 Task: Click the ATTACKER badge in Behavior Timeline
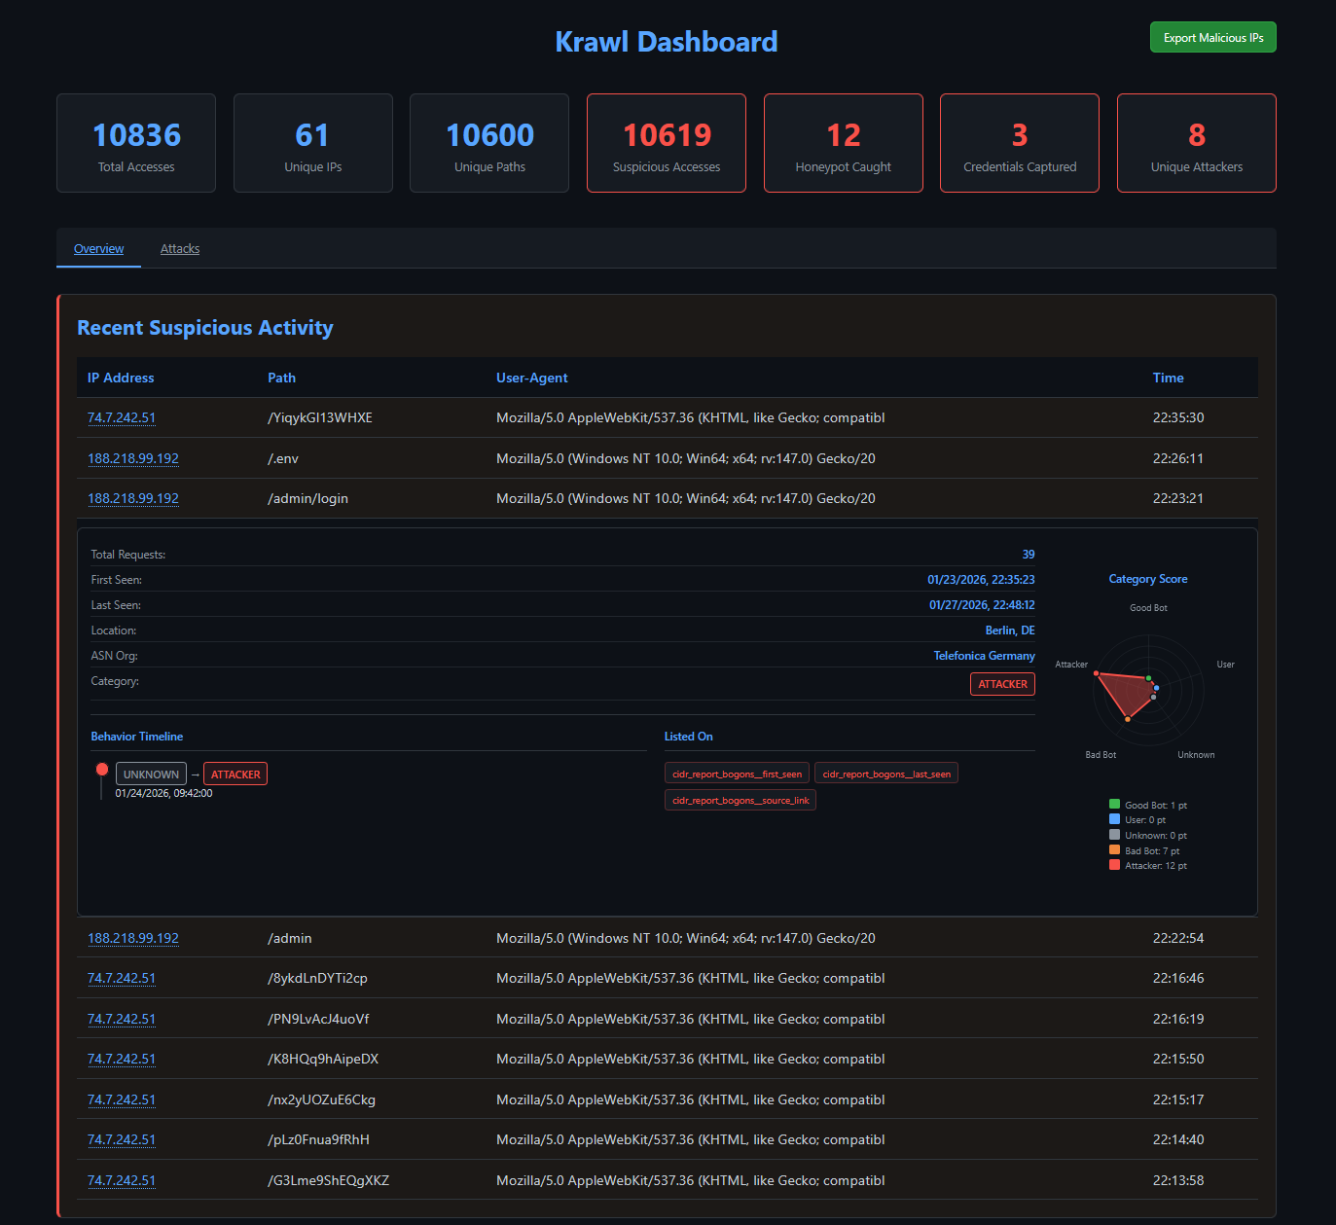pyautogui.click(x=235, y=774)
